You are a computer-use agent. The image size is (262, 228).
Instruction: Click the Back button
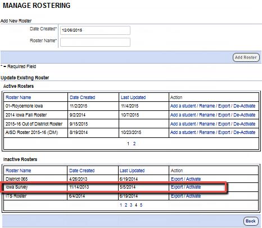point(251,221)
